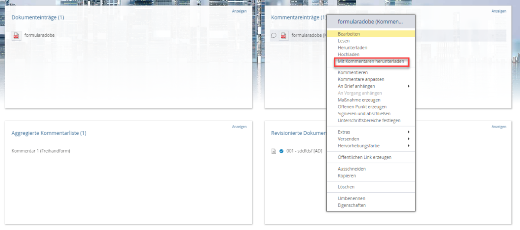The image size is (520, 230).
Task: Click the blue checkmark icon of revised document
Action: tap(281, 151)
